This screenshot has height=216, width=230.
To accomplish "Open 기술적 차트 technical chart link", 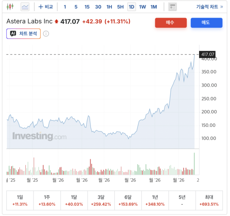I will (x=209, y=7).
